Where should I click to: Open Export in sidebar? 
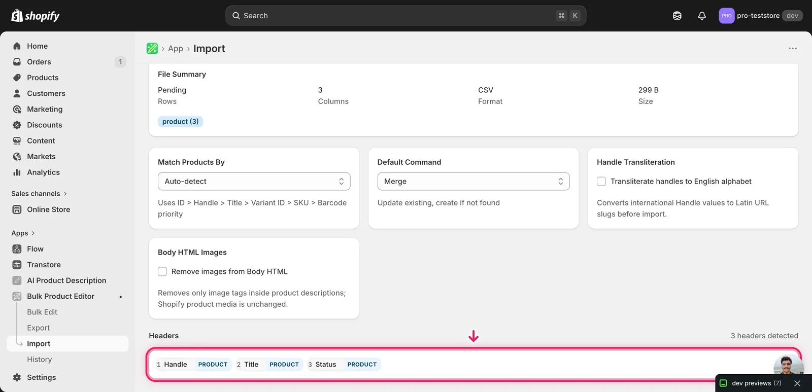point(39,328)
